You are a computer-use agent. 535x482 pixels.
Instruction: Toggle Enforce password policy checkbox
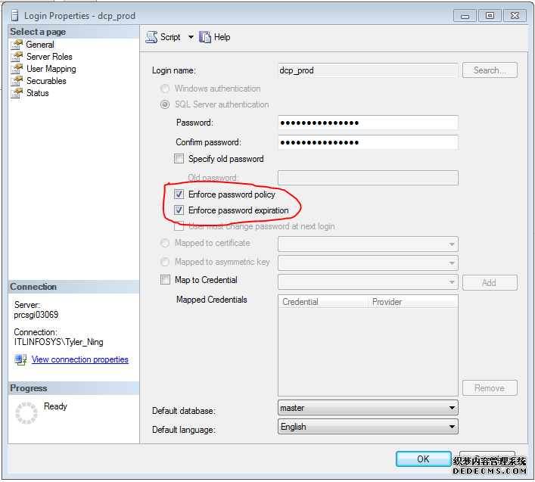(179, 194)
